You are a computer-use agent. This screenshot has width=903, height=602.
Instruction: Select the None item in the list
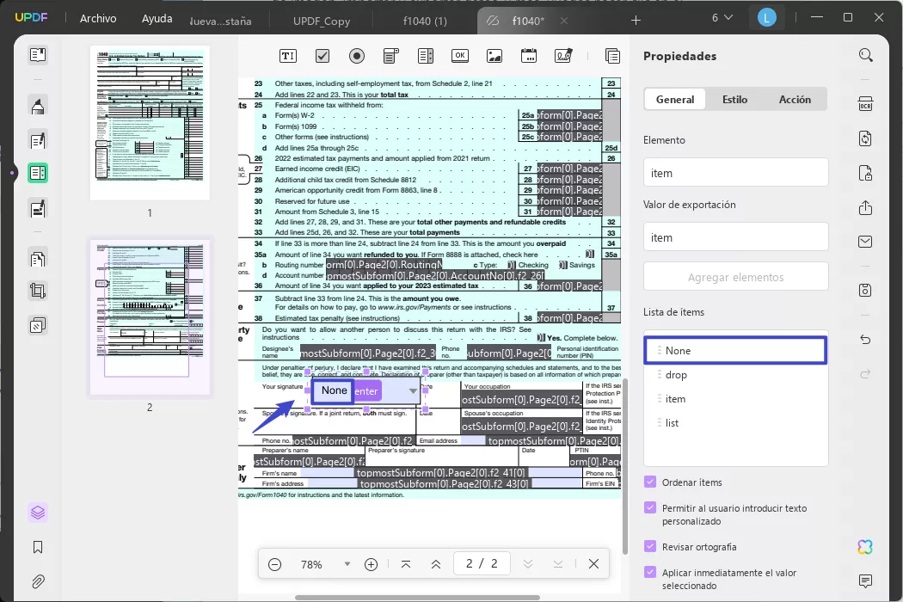pos(735,350)
